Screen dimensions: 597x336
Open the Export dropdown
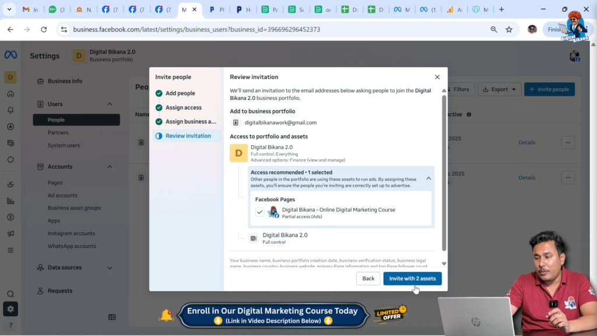(x=498, y=89)
